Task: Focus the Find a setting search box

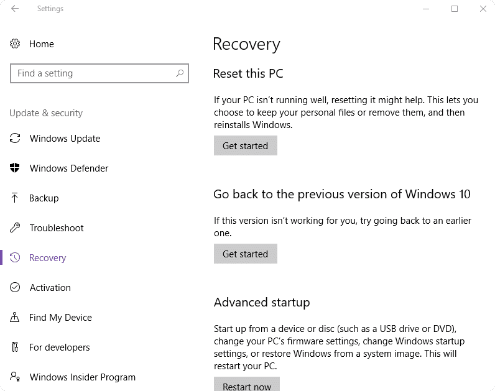Action: [93, 73]
